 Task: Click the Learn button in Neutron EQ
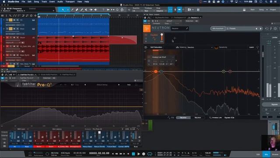coord(252,47)
